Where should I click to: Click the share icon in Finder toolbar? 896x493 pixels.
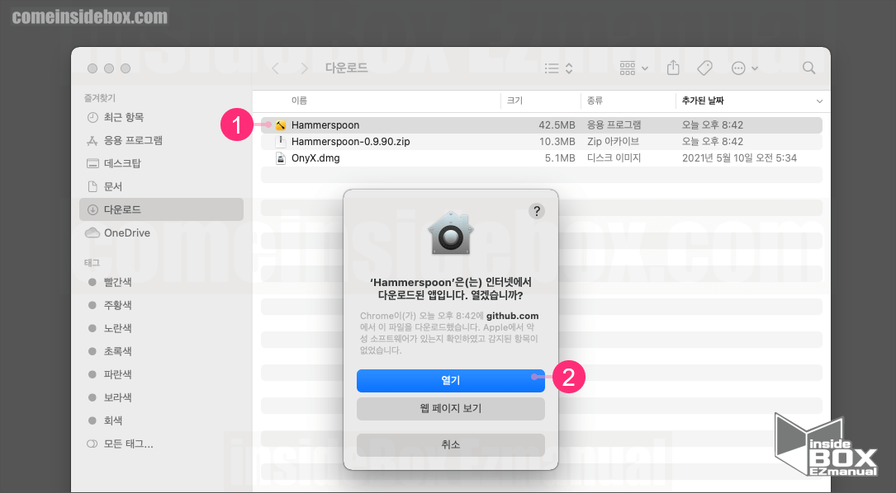coord(673,68)
